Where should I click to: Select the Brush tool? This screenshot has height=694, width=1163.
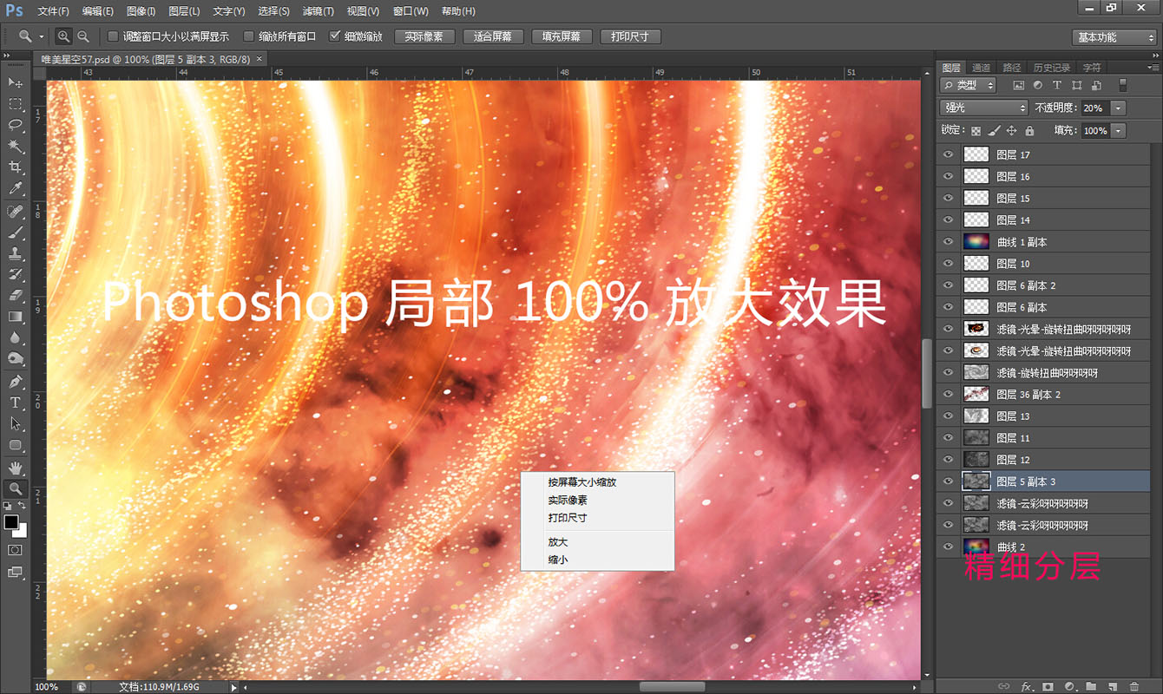16,233
